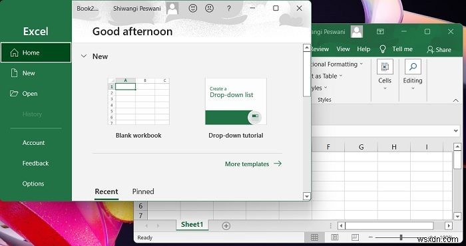Expand the formula bar chevron

coord(456,130)
